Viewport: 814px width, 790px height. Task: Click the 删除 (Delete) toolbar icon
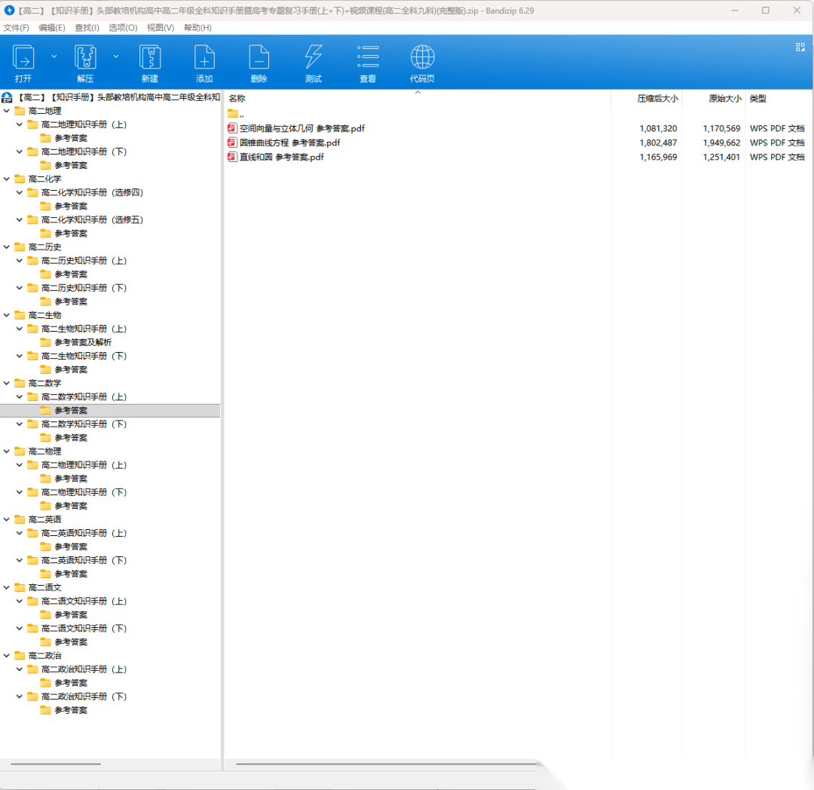(x=259, y=58)
